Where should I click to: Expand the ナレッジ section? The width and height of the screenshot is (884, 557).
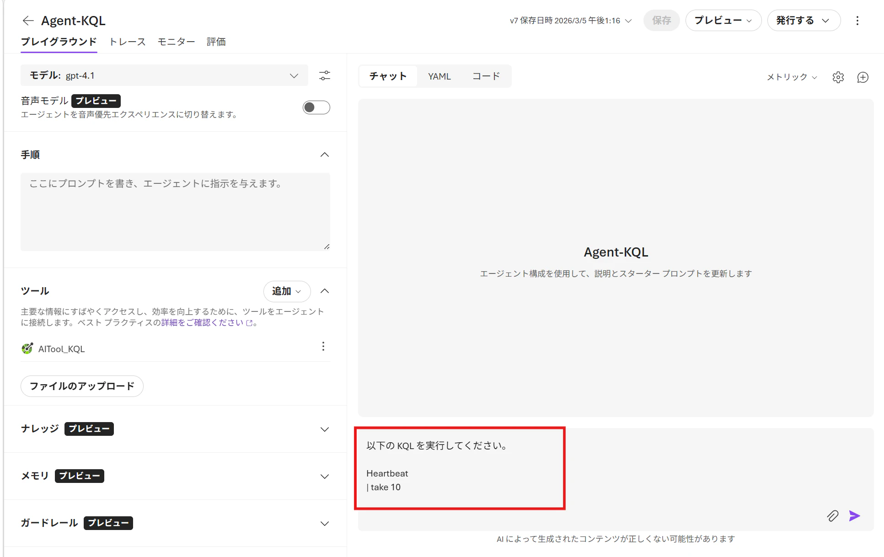click(x=324, y=429)
